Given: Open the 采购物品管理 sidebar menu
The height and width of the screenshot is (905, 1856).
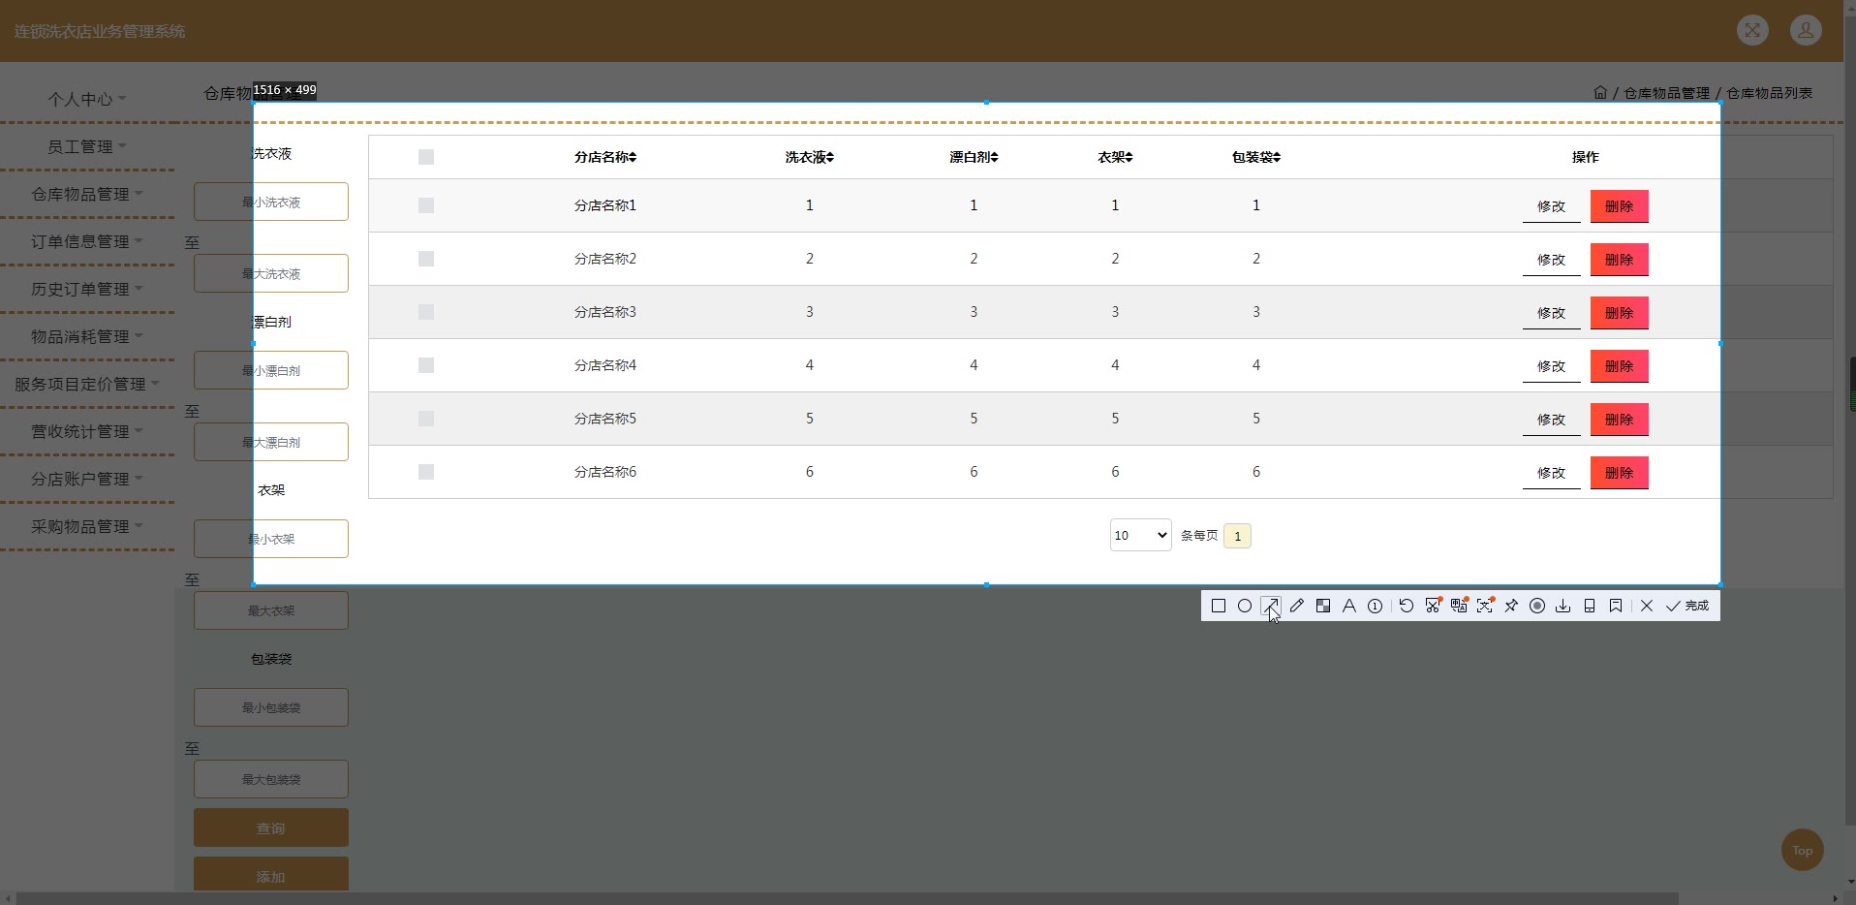Looking at the screenshot, I should [87, 526].
